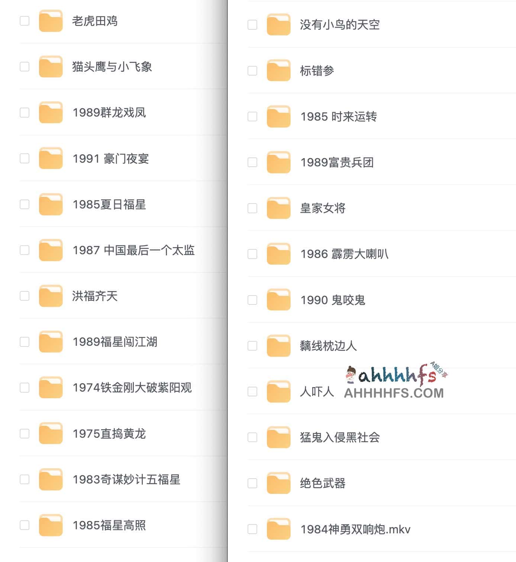Click the folder icon next to 绝色武器
The image size is (516, 562).
[278, 483]
